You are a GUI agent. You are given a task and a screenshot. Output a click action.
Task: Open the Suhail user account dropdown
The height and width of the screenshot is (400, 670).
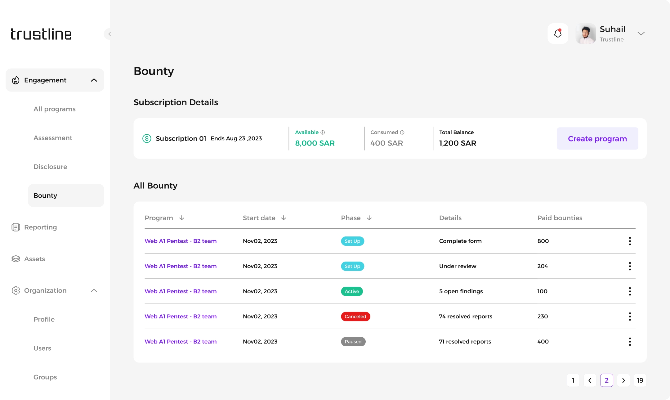pyautogui.click(x=641, y=34)
